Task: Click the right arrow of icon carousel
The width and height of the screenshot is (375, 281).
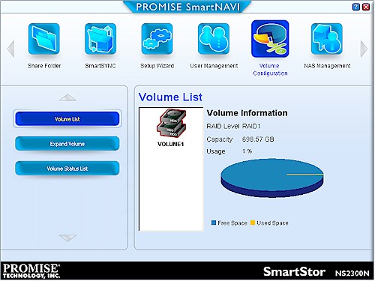Action: click(364, 49)
